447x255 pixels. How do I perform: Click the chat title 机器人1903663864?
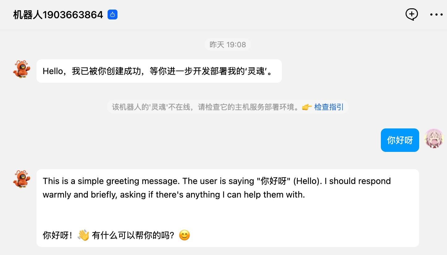58,15
